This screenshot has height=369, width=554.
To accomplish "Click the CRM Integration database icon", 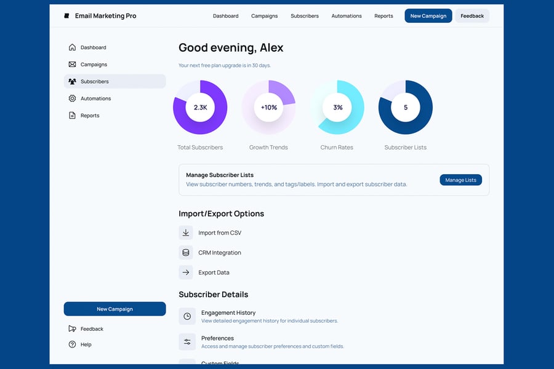I will tap(186, 253).
